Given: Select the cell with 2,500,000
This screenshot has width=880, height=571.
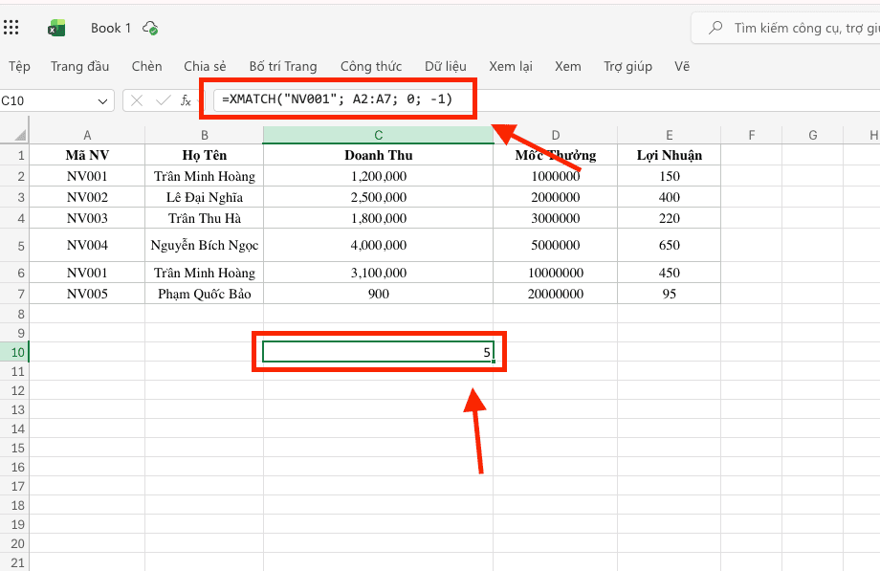Looking at the screenshot, I should pos(378,197).
